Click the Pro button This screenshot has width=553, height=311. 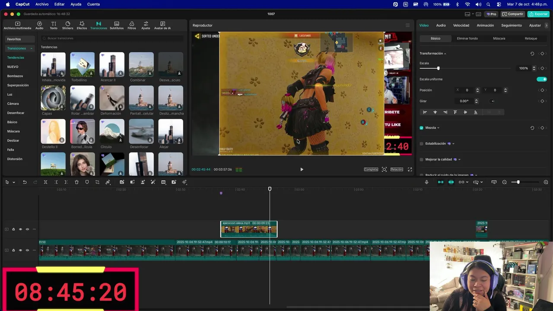491,14
